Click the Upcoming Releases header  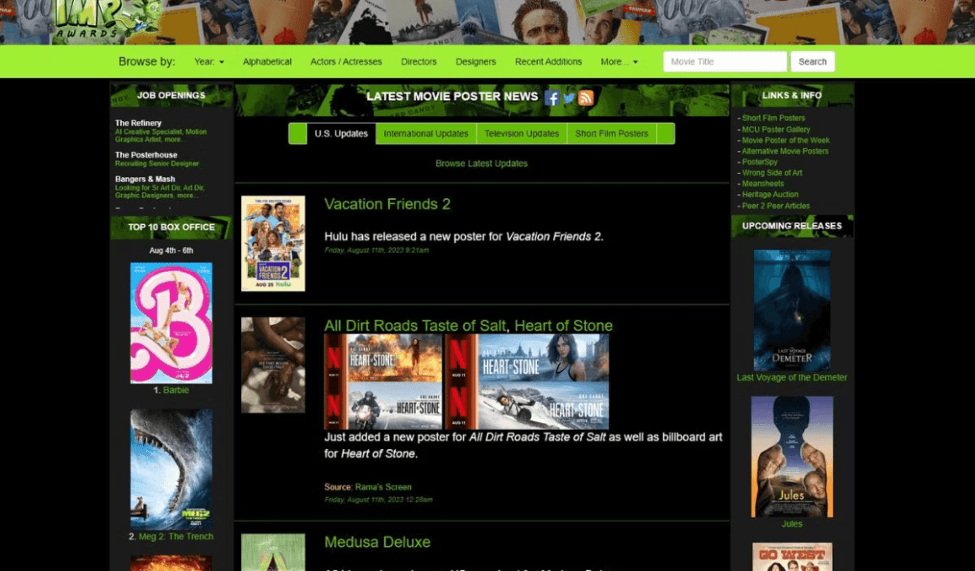coord(792,226)
